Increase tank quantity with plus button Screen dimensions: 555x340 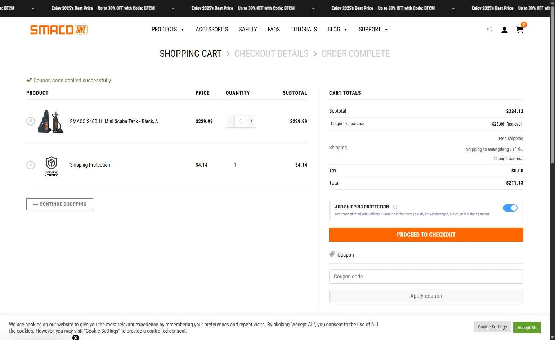click(x=251, y=121)
